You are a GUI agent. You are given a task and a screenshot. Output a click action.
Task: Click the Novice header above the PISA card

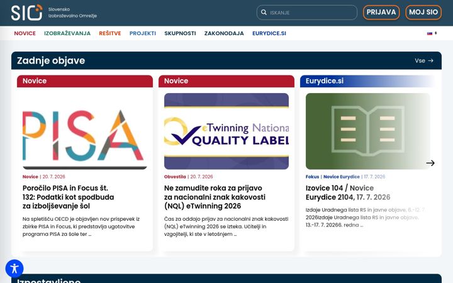click(x=85, y=81)
